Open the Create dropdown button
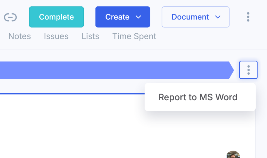The image size is (267, 158). pos(123,17)
